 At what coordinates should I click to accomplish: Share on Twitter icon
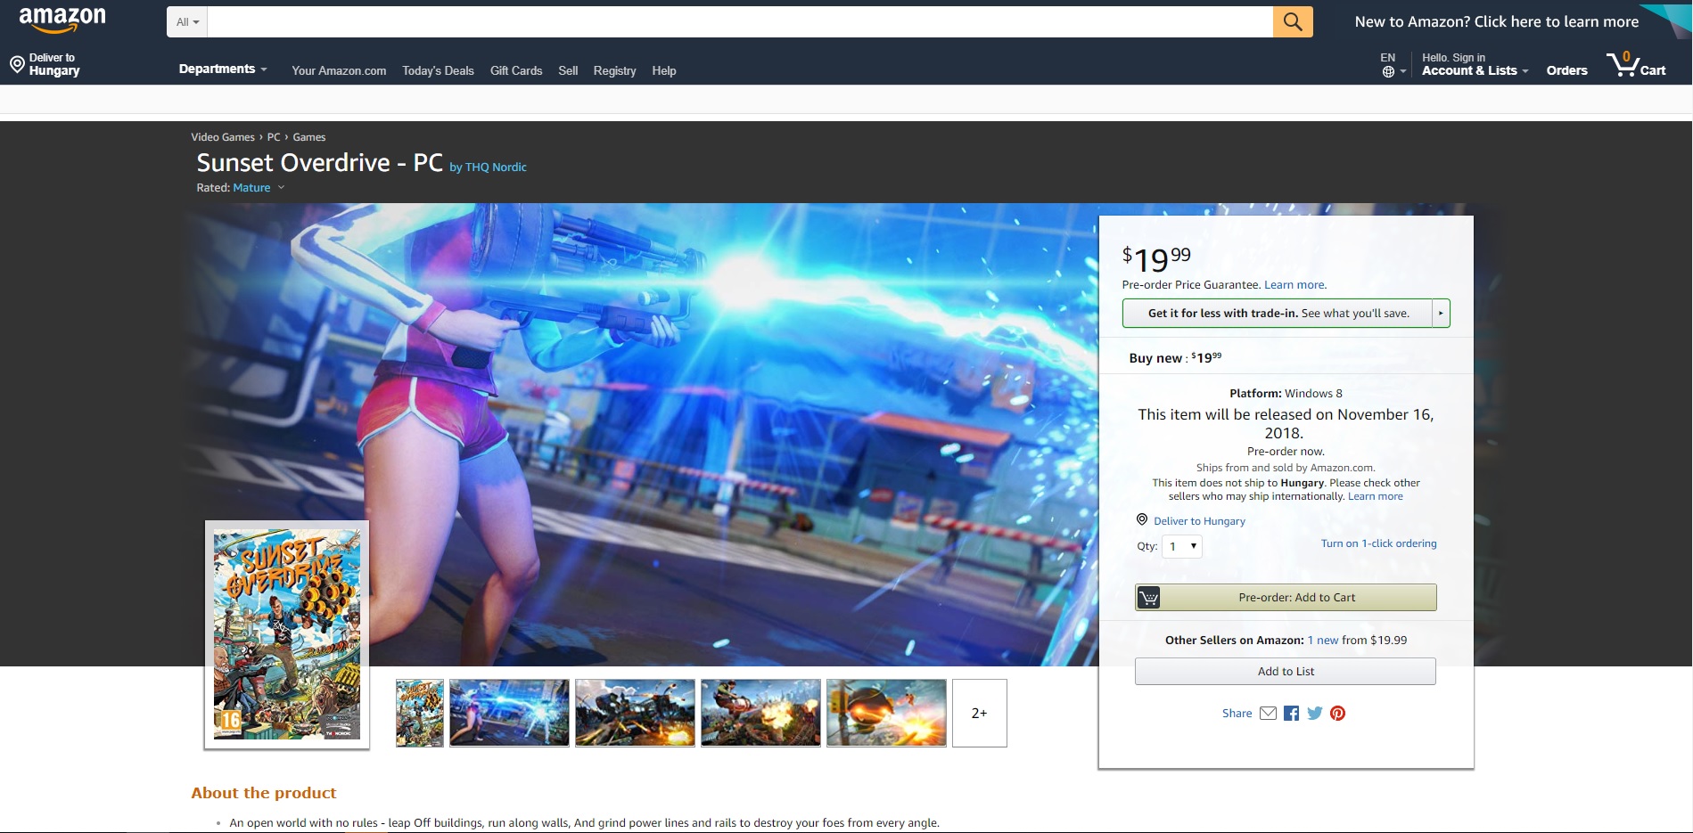[1314, 713]
